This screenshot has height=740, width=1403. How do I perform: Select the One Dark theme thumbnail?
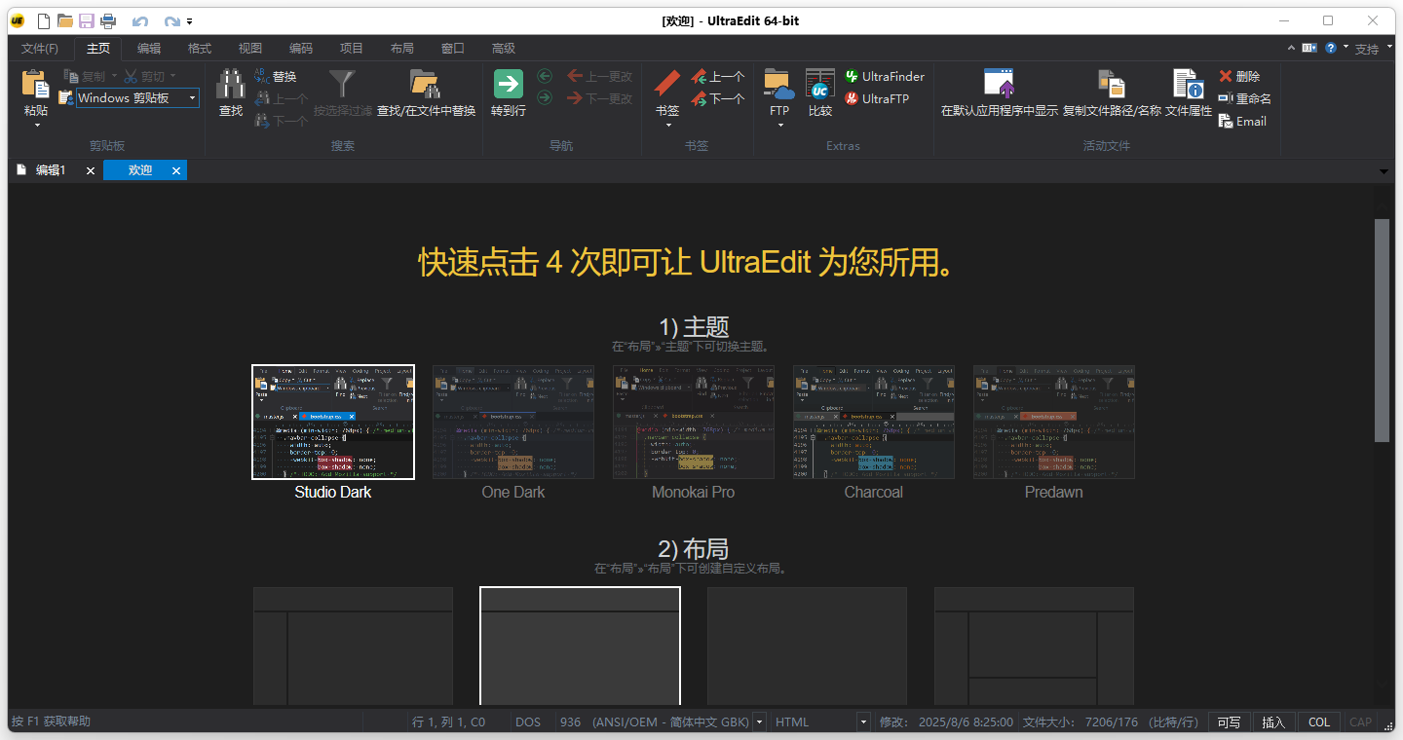pos(513,423)
